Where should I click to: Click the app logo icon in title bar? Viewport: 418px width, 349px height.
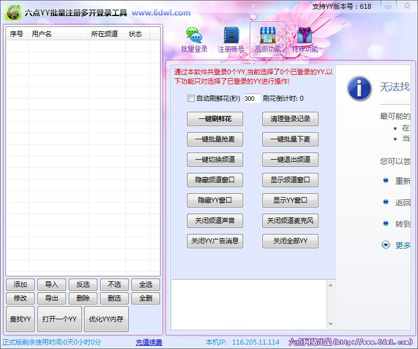pyautogui.click(x=13, y=13)
